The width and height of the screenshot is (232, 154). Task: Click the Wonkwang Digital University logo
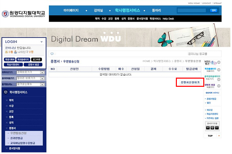click(23, 13)
